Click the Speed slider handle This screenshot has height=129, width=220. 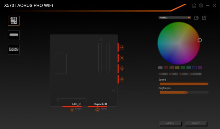(x=207, y=84)
